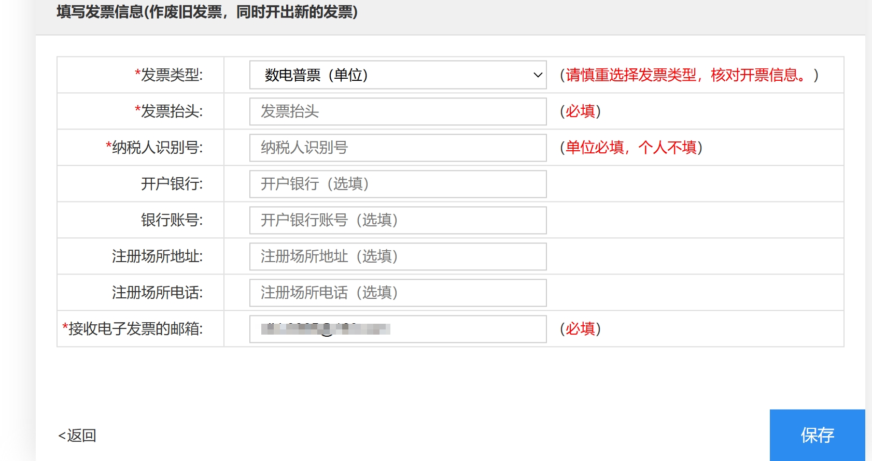
Task: Click the 接收电子发票的邮箱 email field
Action: coord(398,329)
